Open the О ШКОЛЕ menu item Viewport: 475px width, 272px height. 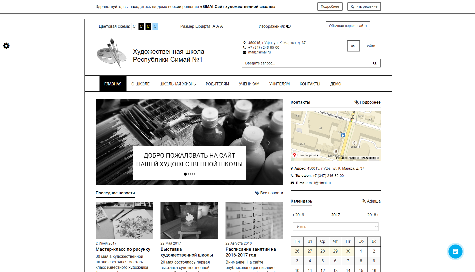point(140,84)
